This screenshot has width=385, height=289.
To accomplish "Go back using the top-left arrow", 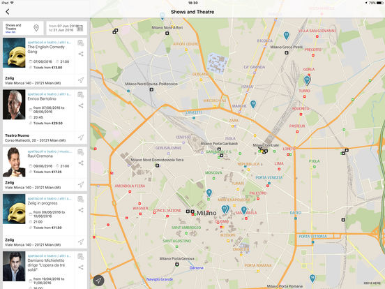I will [x=8, y=12].
